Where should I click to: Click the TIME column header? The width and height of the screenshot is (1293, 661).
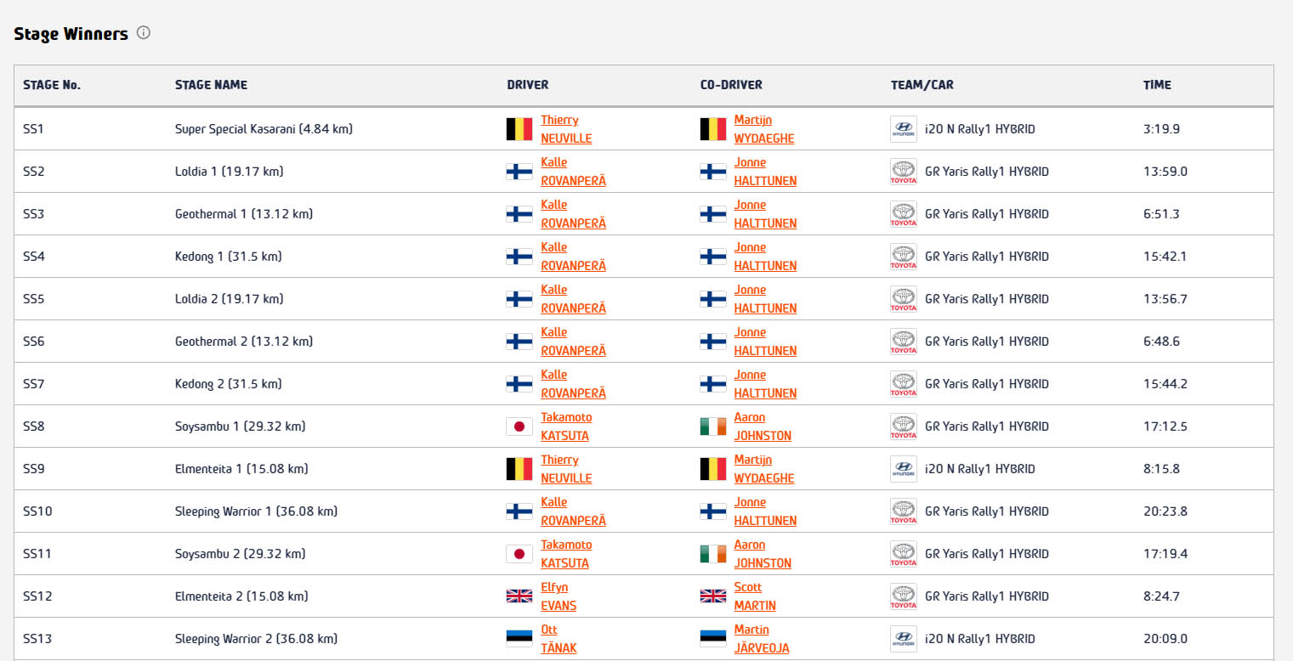(x=1157, y=85)
